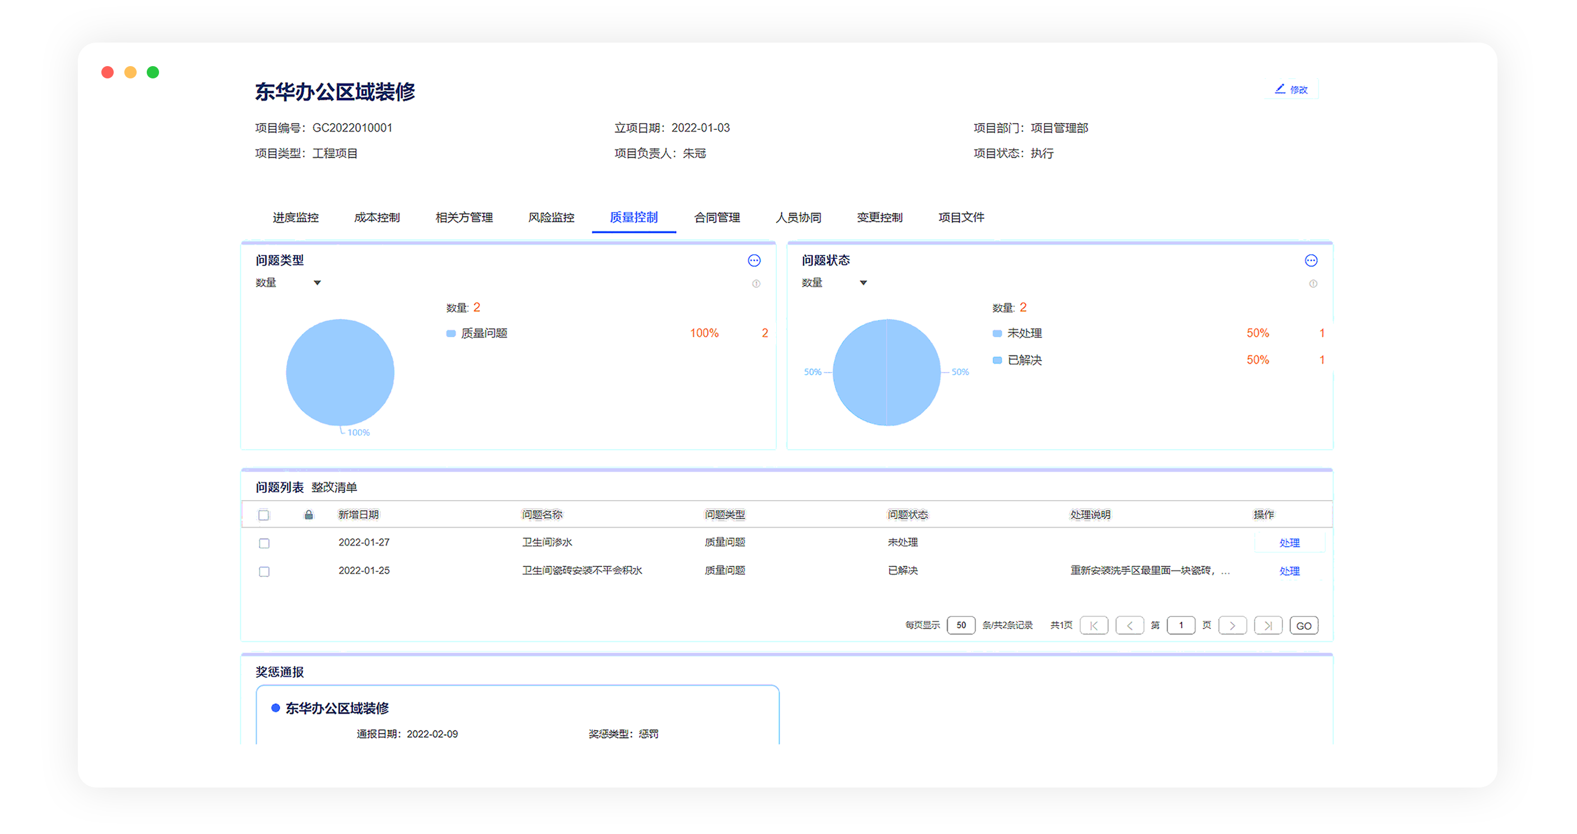Viewport: 1577px width, 834px height.
Task: Expand 数量 dropdown in 问题状态 panel
Action: tap(862, 283)
